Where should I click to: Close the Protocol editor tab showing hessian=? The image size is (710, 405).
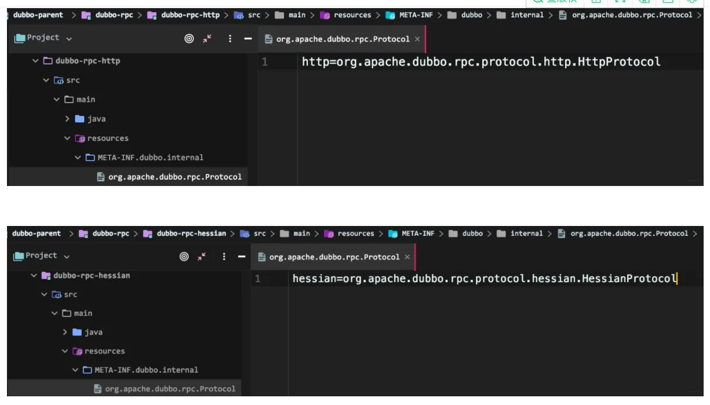[407, 257]
